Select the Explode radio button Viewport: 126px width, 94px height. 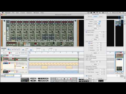87,76
